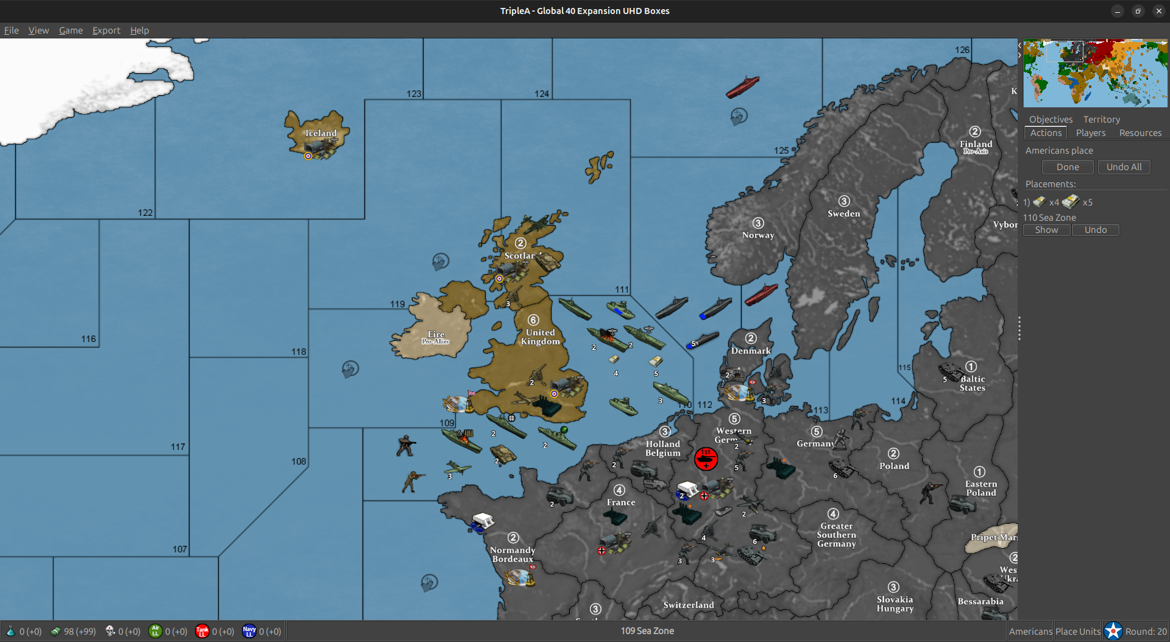Click the tank unit in Scotland

point(548,262)
